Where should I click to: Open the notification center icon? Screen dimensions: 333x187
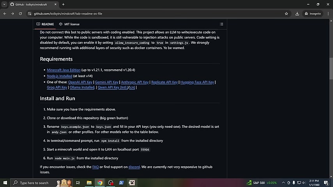pos(326,183)
